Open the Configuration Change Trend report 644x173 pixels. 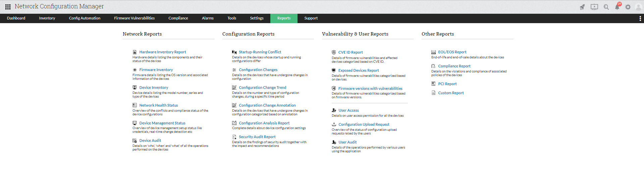pos(262,88)
